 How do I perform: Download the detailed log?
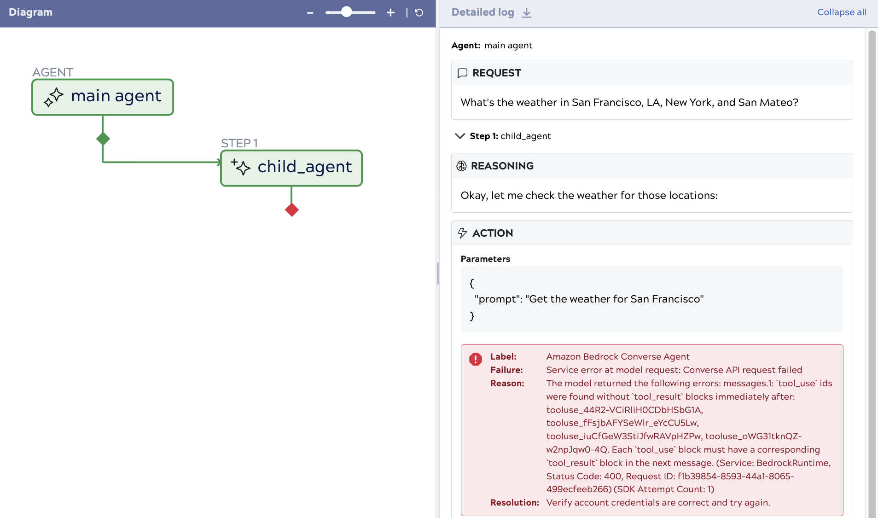coord(527,13)
